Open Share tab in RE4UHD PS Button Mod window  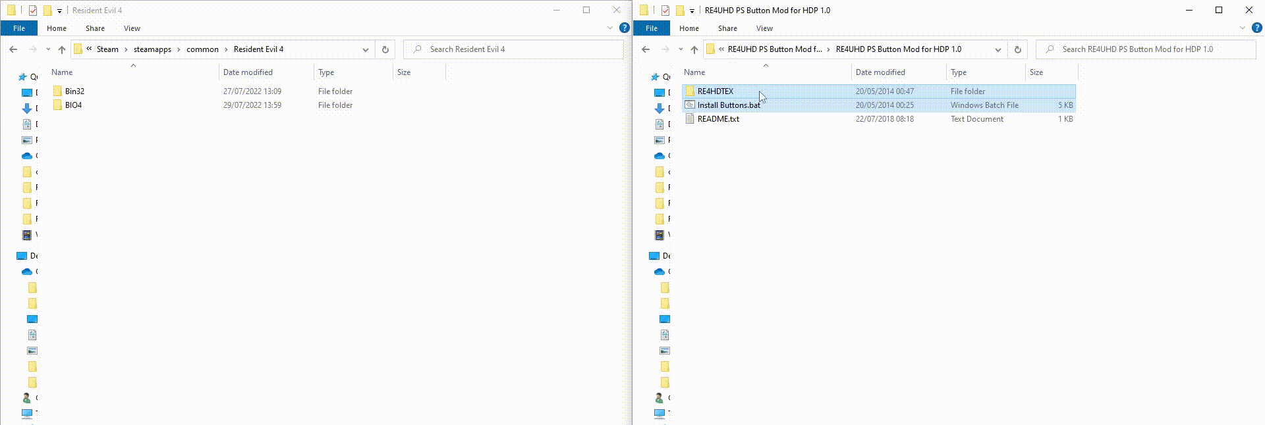coord(727,28)
